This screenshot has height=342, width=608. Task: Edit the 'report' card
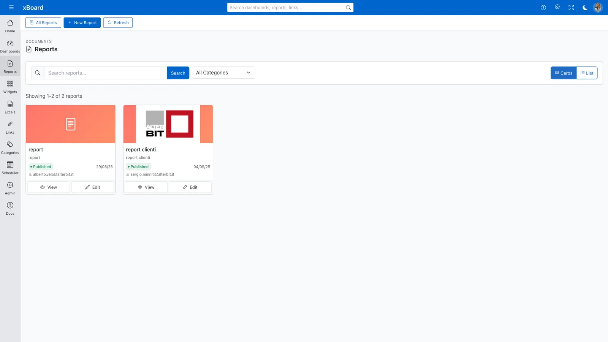(93, 187)
